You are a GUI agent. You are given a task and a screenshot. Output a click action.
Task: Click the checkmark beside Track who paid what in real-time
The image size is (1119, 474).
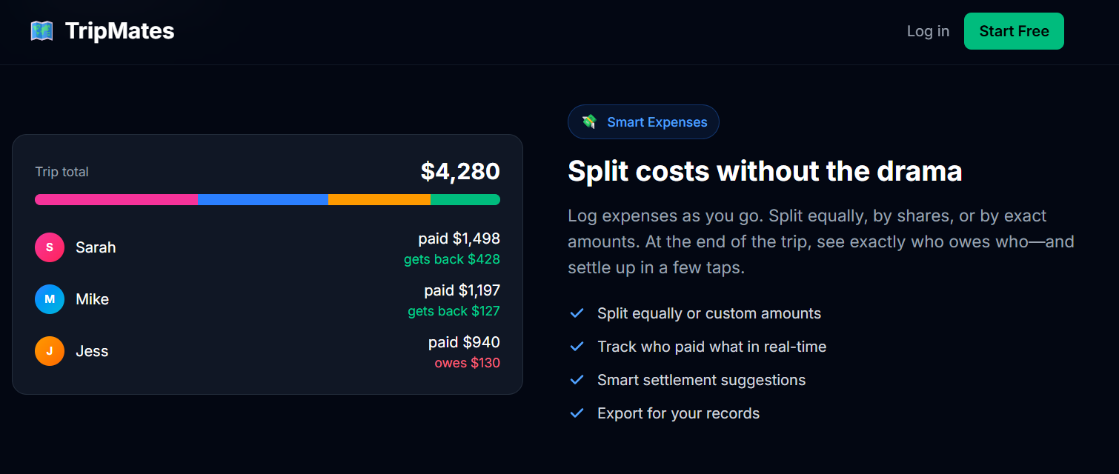(577, 346)
